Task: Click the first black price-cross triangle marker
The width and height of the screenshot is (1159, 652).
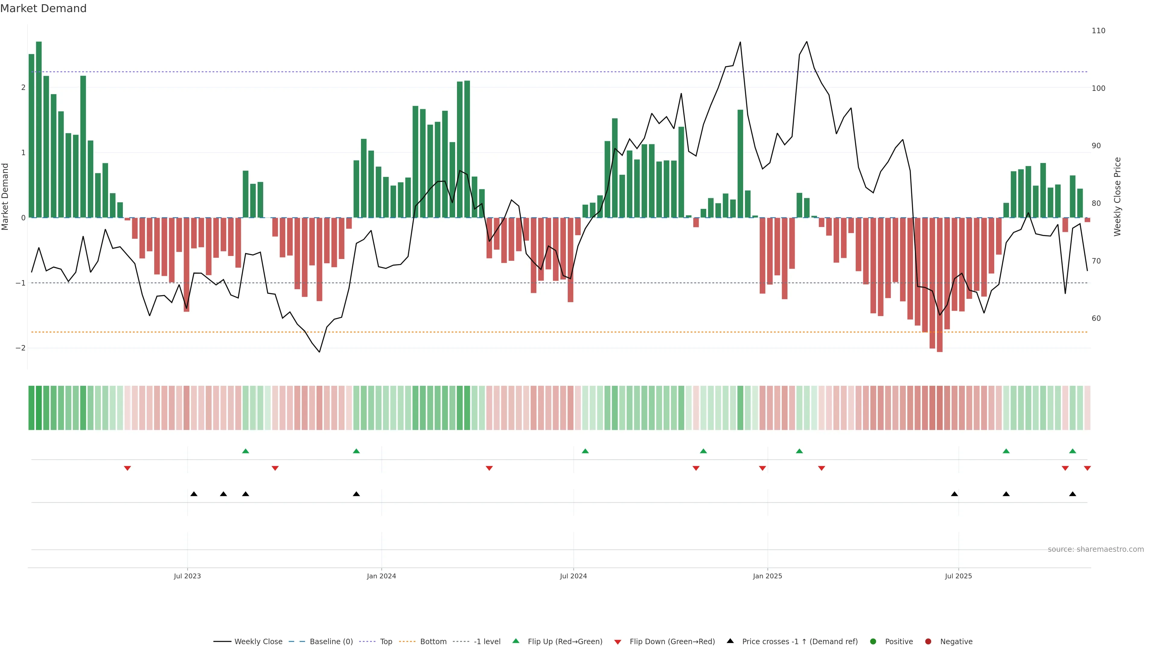Action: coord(194,494)
